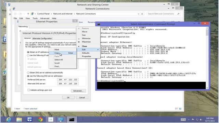Select Use the following IP address
Image resolution: width=219 pixels, height=123 pixels.
click(28, 55)
